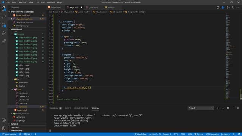Switch to the Output panel tab
This screenshot has height=136, width=242.
[x=68, y=108]
